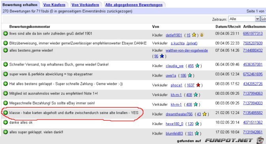Viewport: 266px width, 144px height.
Task: Click the changed-ID icon after detlef1901's star
Action: tap(202, 35)
